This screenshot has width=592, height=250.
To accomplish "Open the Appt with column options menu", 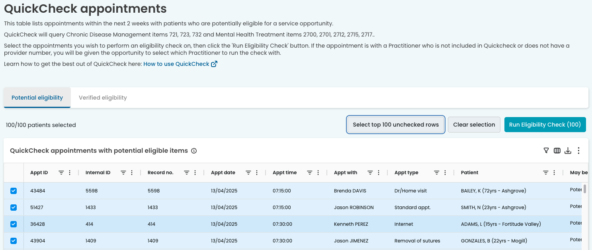I will [x=379, y=173].
